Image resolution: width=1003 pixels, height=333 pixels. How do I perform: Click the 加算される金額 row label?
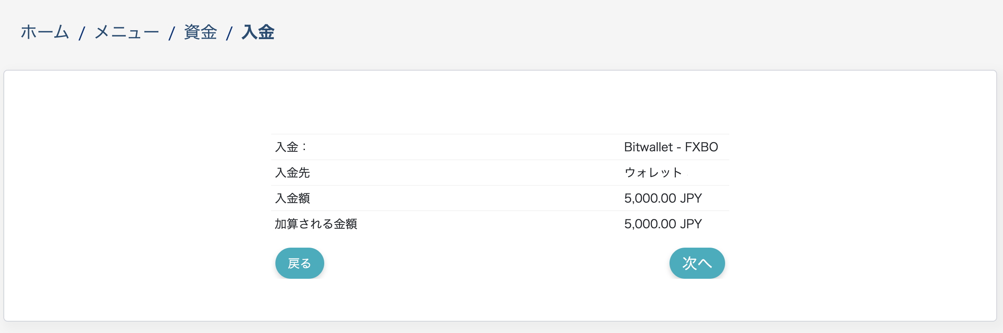point(316,224)
